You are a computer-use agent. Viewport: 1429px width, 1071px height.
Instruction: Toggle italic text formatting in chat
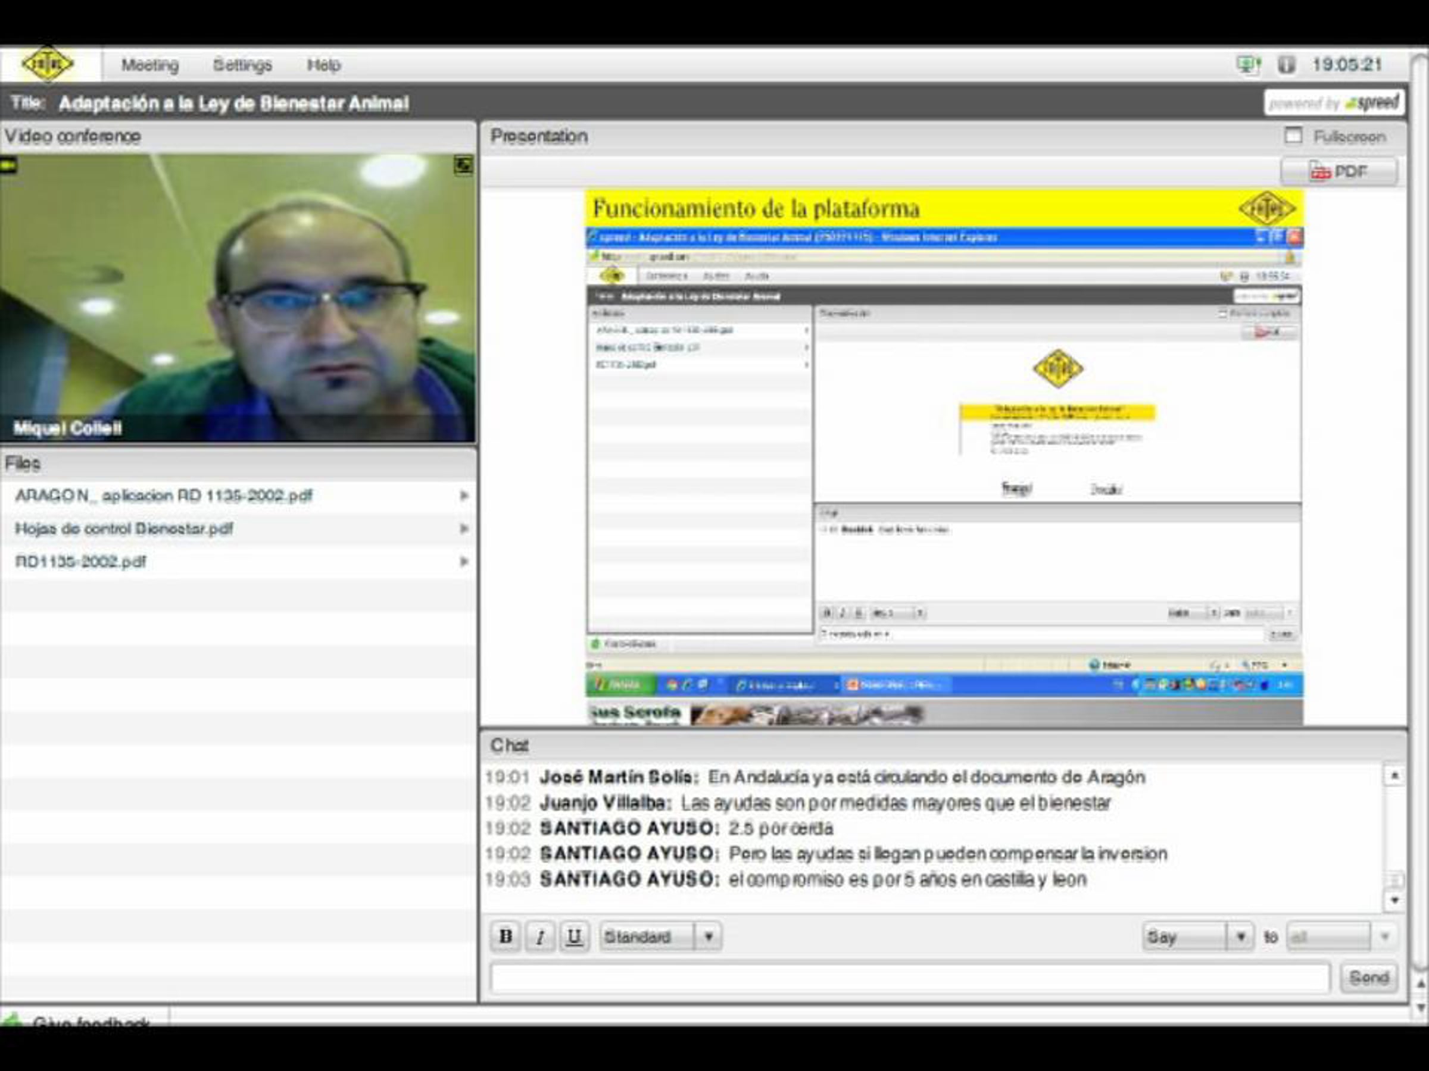coord(540,936)
